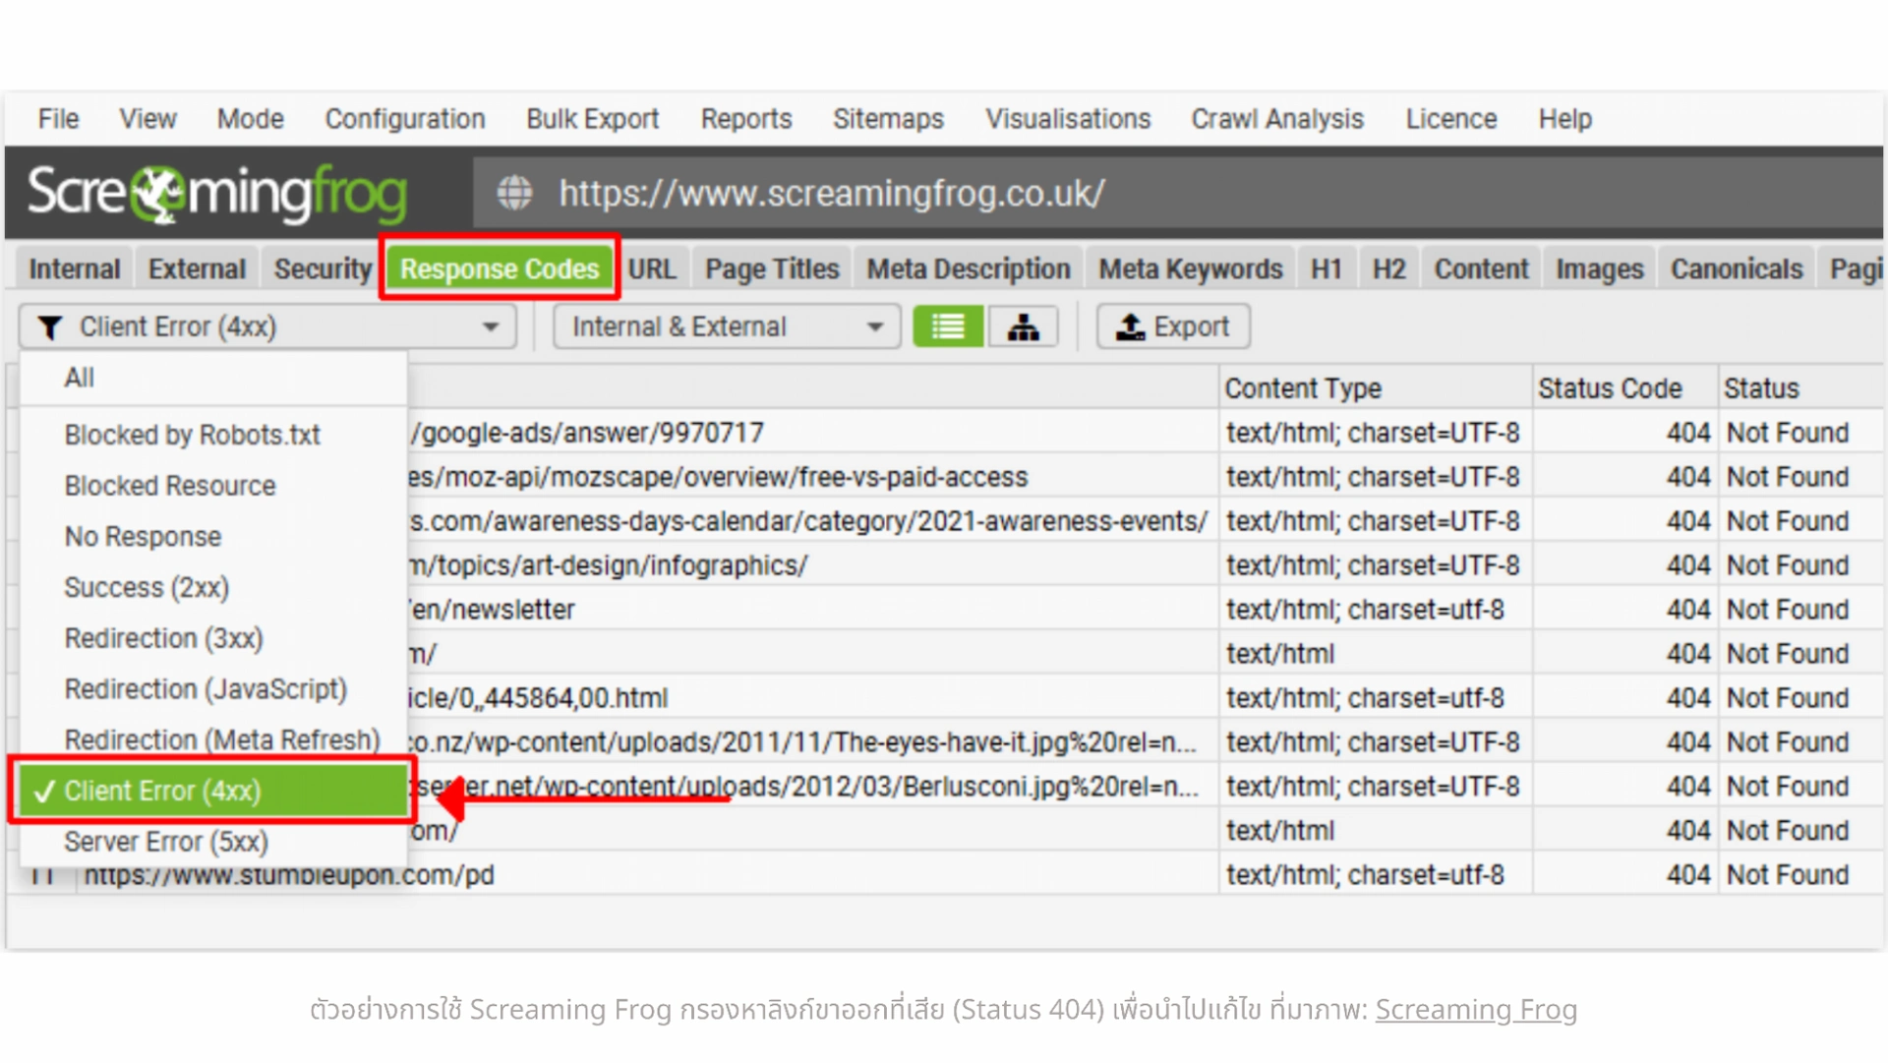This screenshot has width=1888, height=1063.
Task: Switch to the Meta Description tab
Action: click(968, 268)
